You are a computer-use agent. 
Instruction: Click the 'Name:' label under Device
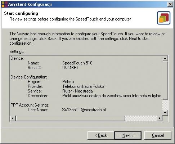33,63
